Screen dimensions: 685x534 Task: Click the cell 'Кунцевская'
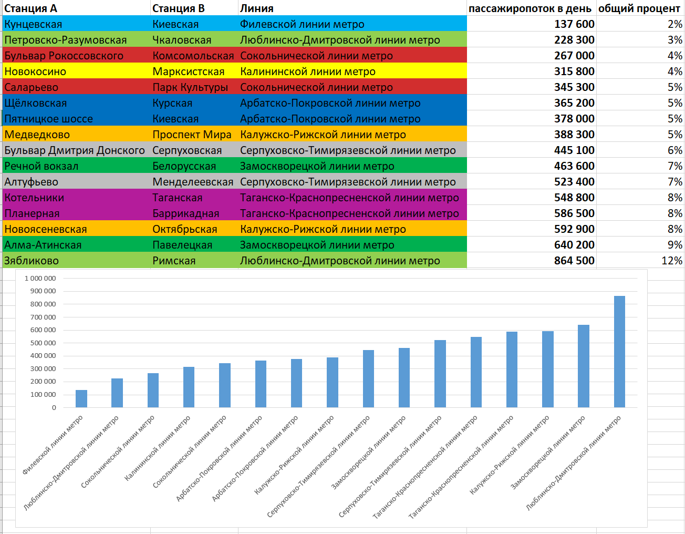pyautogui.click(x=76, y=24)
